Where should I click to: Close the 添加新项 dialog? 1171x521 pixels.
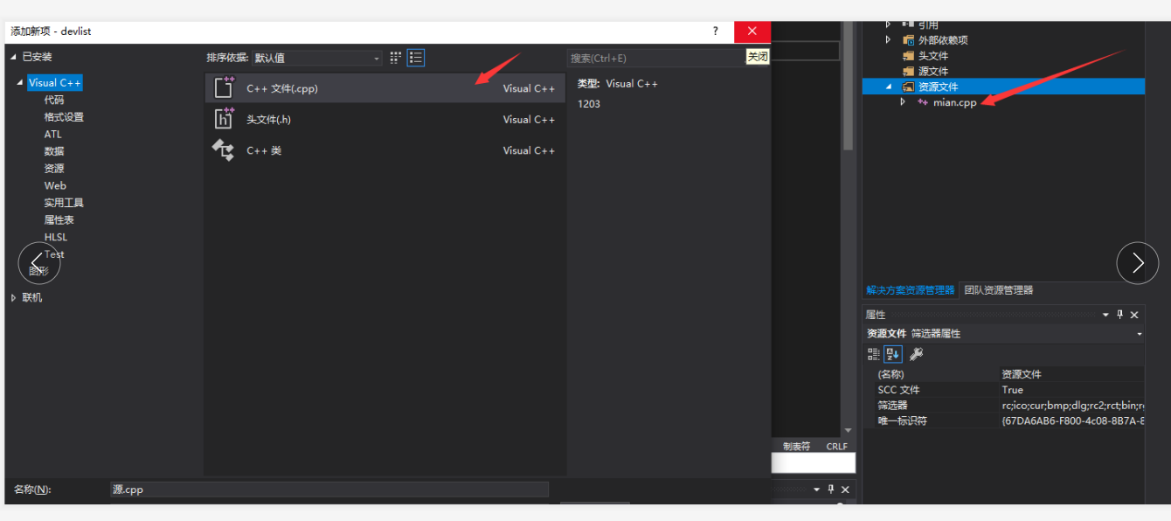coord(752,31)
